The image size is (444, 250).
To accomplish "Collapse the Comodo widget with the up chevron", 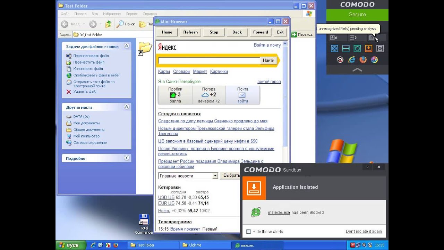I will click(x=357, y=70).
